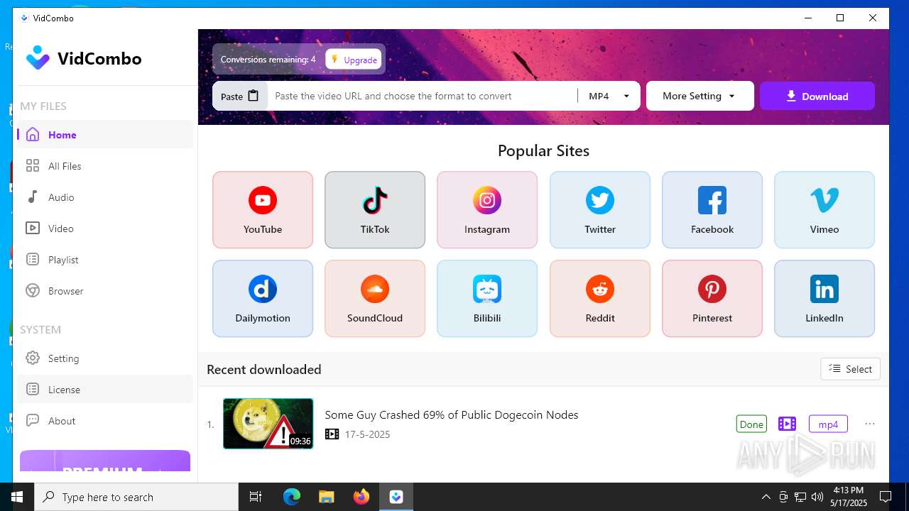Click the mp4 format tag
Image resolution: width=909 pixels, height=511 pixels.
coord(828,424)
